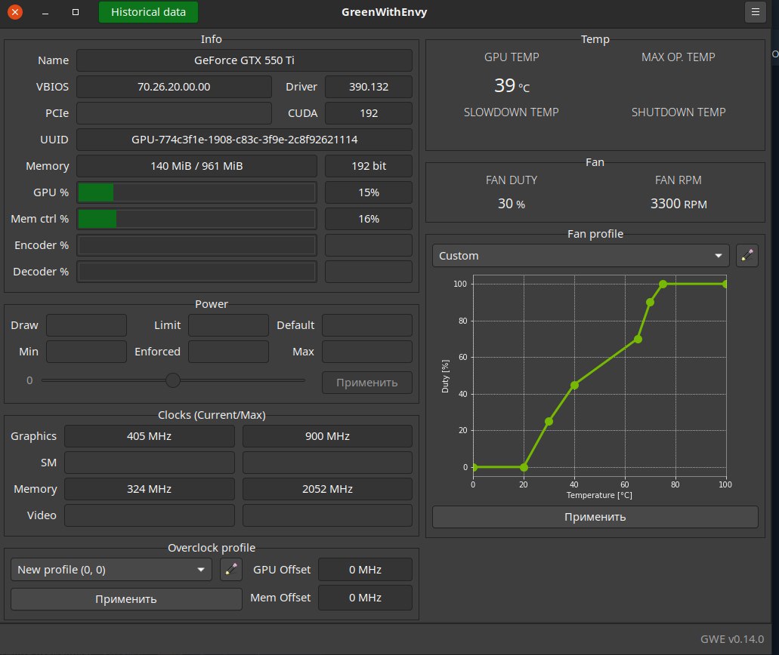Click the Mem Offset 0 MHz field
The width and height of the screenshot is (779, 655).
365,598
